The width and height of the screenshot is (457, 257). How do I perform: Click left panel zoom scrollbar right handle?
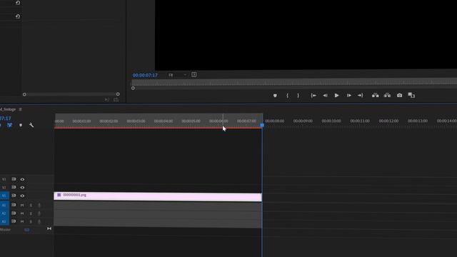[x=118, y=94]
